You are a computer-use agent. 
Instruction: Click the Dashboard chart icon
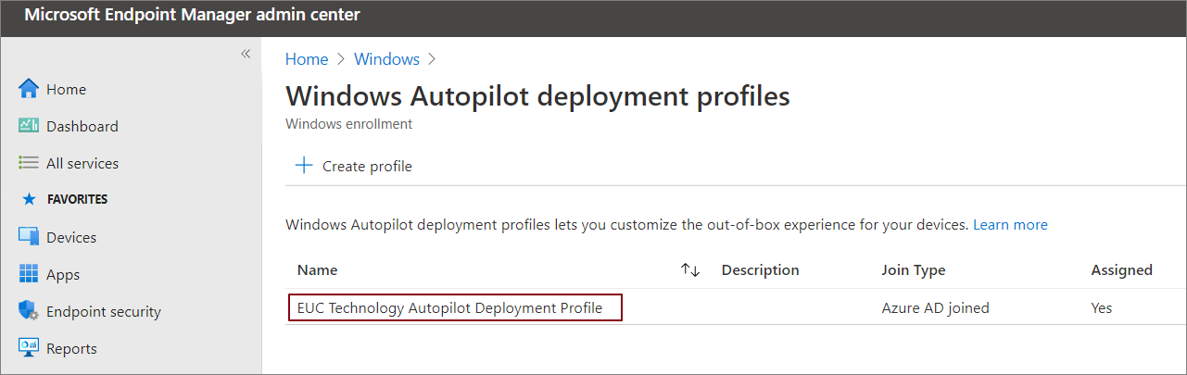coord(29,126)
